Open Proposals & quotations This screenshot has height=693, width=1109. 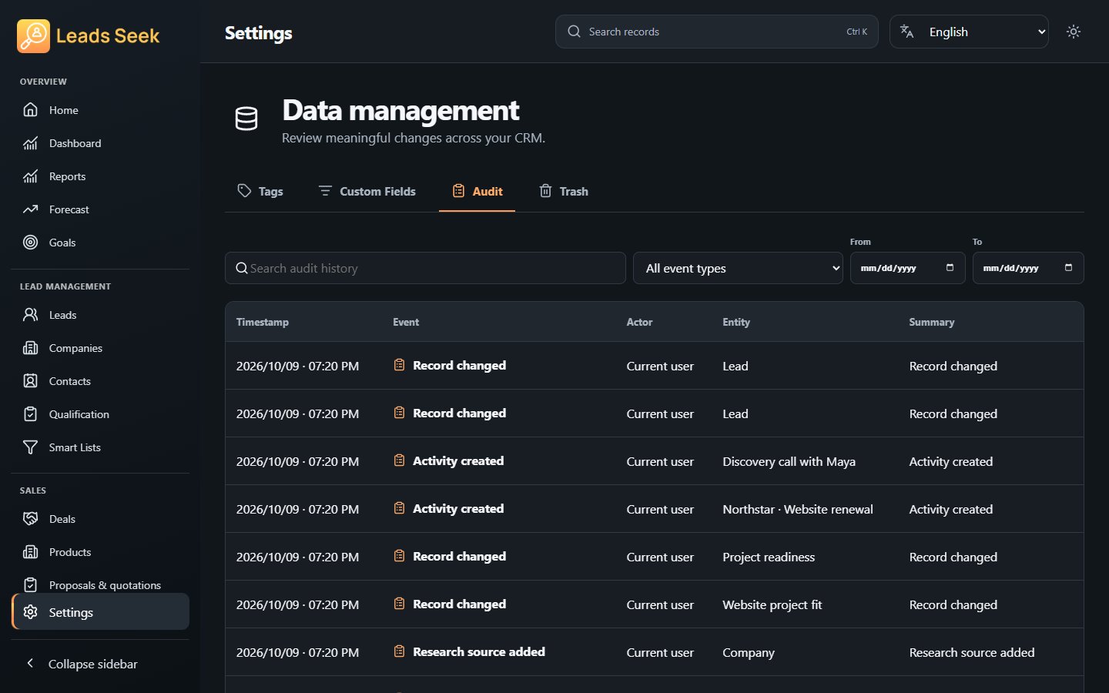100,585
